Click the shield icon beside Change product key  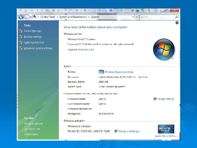(116, 131)
